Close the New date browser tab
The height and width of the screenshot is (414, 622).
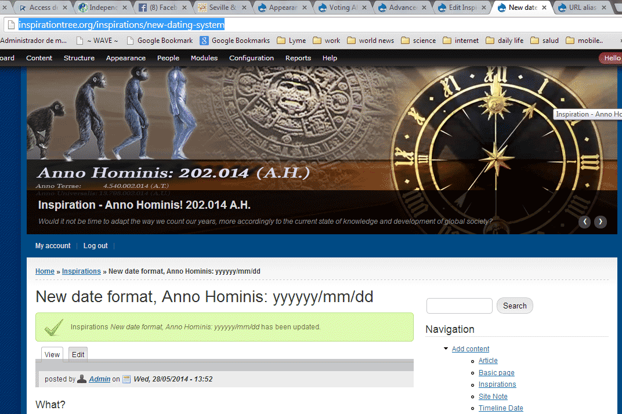pyautogui.click(x=544, y=8)
